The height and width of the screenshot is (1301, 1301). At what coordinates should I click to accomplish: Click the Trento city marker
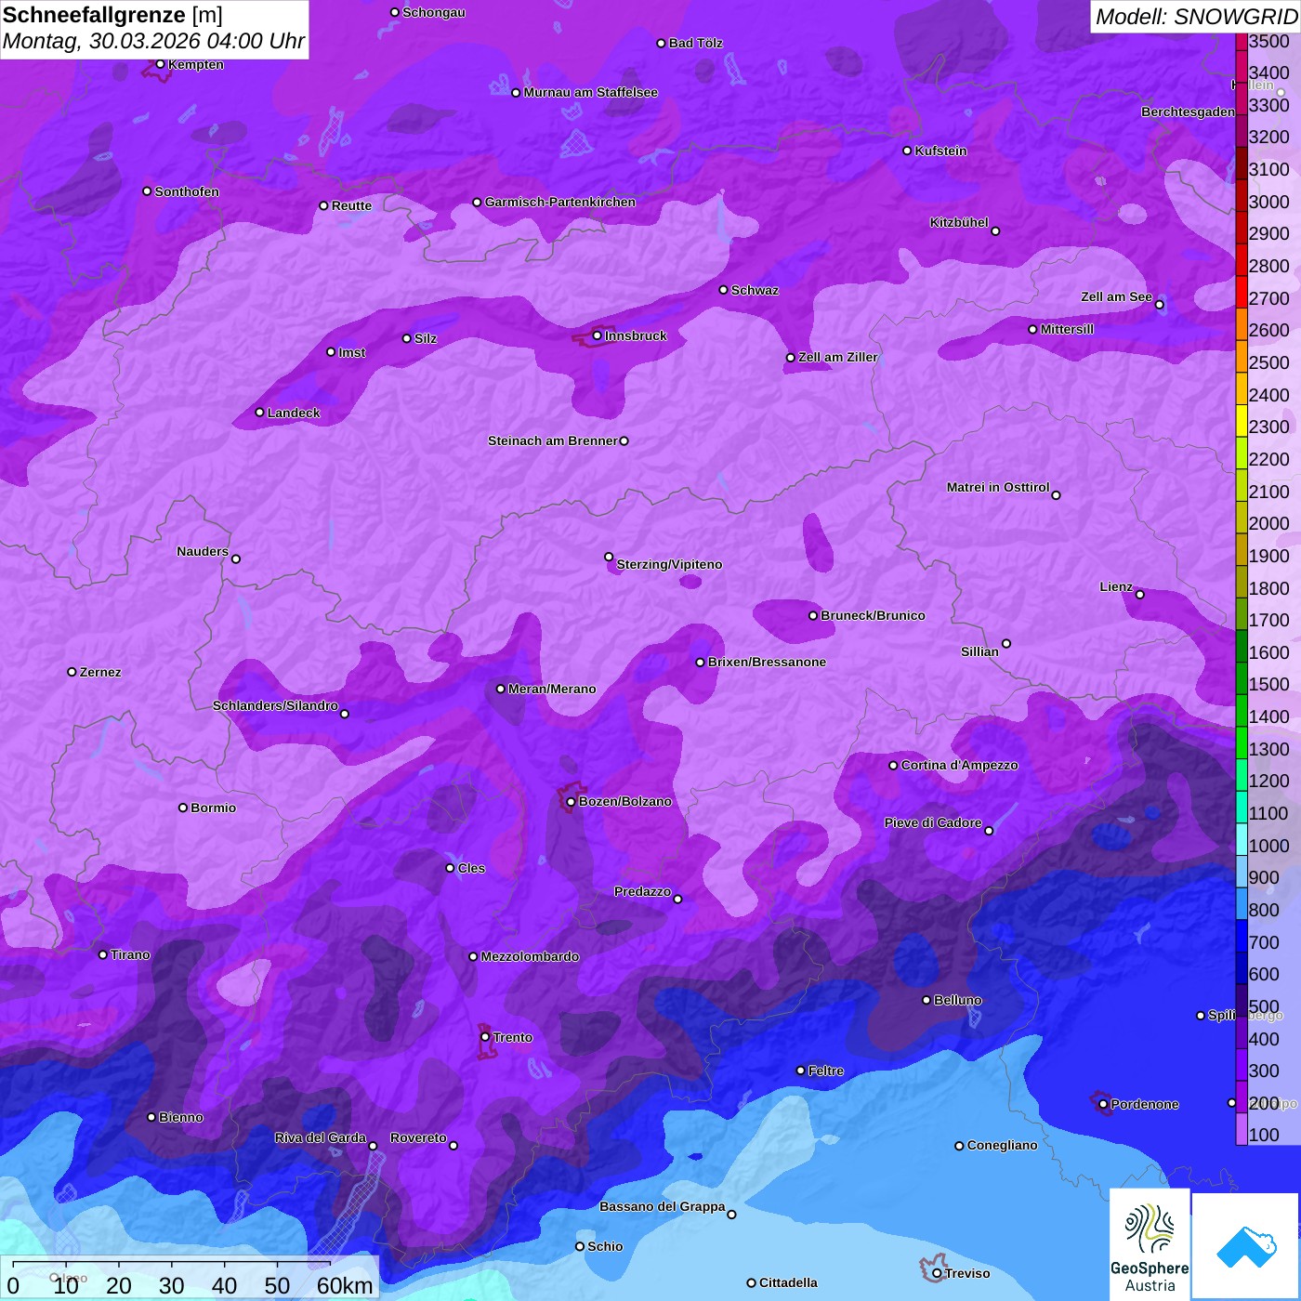pos(485,1037)
